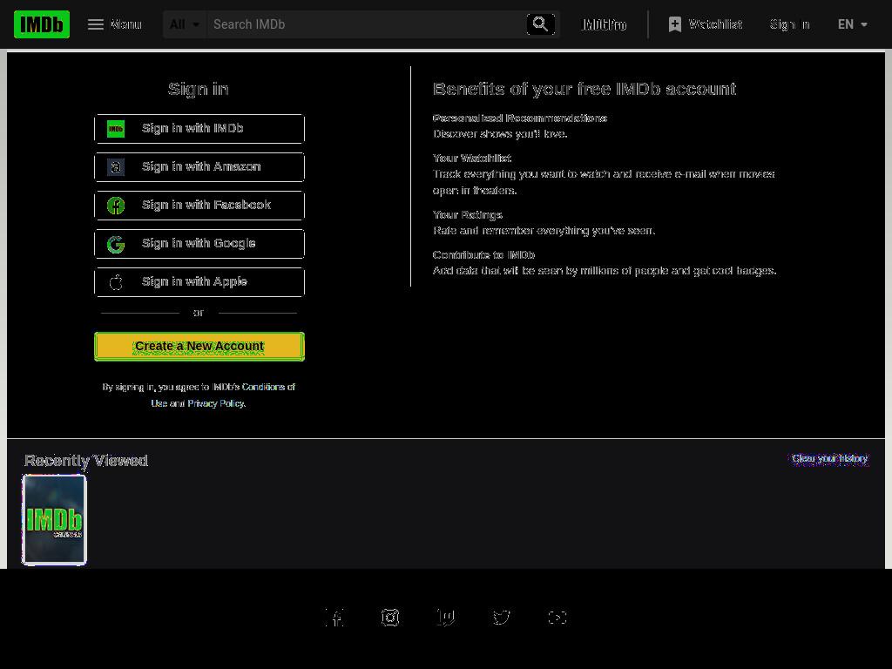Open IMDbPro link in header
892x669 pixels.
pyautogui.click(x=605, y=24)
